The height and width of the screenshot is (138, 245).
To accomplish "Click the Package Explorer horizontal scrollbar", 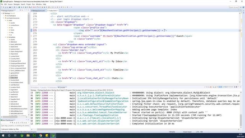I will click(x=14, y=117).
